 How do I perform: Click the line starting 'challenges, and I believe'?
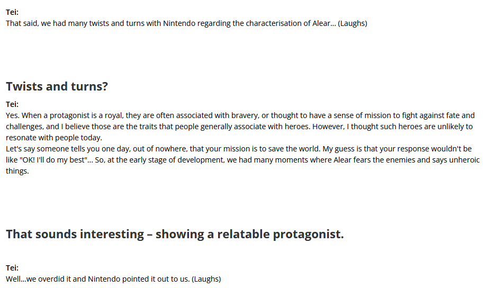coord(239,127)
